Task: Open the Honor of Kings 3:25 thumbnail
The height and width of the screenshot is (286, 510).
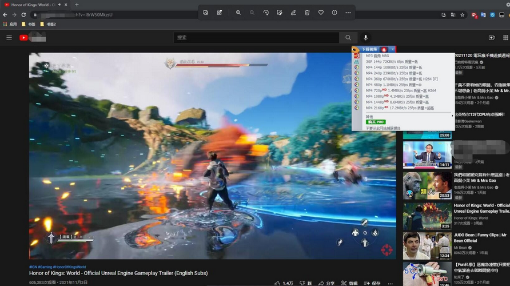Action: (x=427, y=216)
